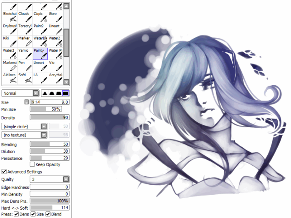Adjust the Hard <-> Soft slider

pyautogui.click(x=49, y=208)
